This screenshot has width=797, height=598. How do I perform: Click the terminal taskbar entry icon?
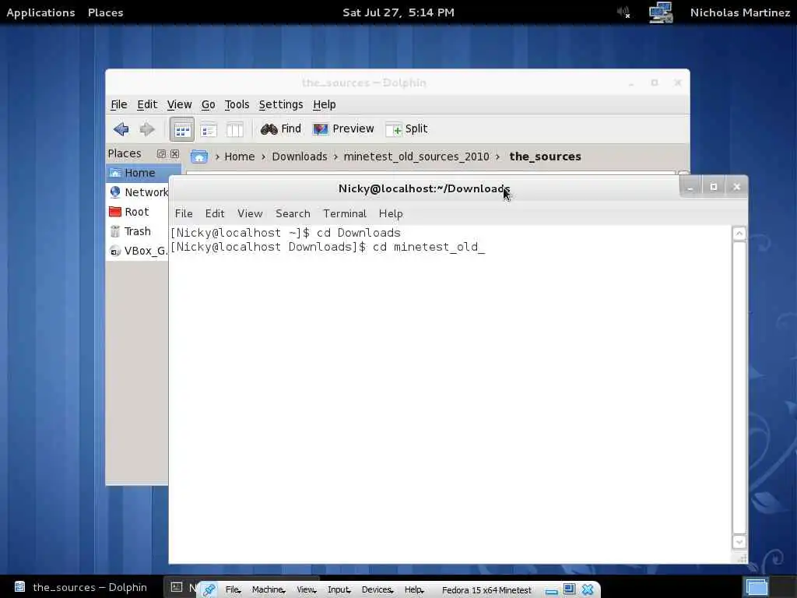click(177, 587)
